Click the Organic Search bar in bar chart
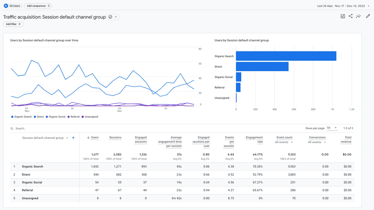 286,56
